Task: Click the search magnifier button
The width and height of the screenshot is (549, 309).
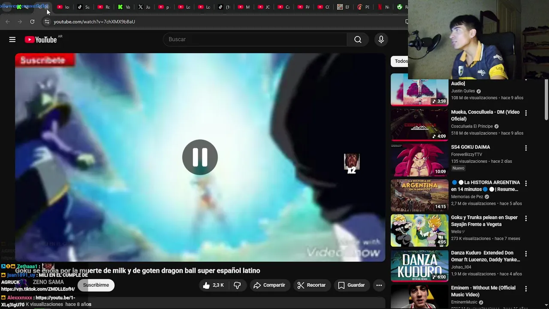Action: coord(358,39)
